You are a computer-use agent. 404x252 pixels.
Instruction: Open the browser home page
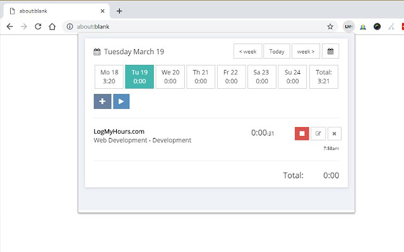pyautogui.click(x=52, y=26)
